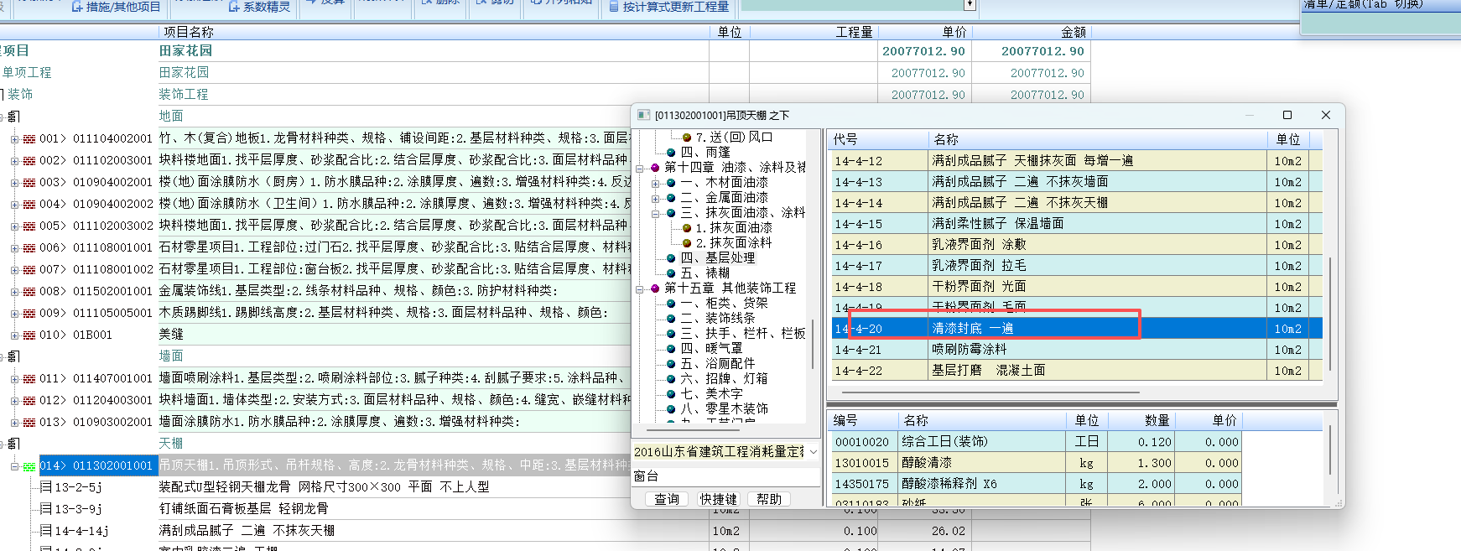
Task: Click the chapter tree vertical scrollbar
Action: [812, 342]
